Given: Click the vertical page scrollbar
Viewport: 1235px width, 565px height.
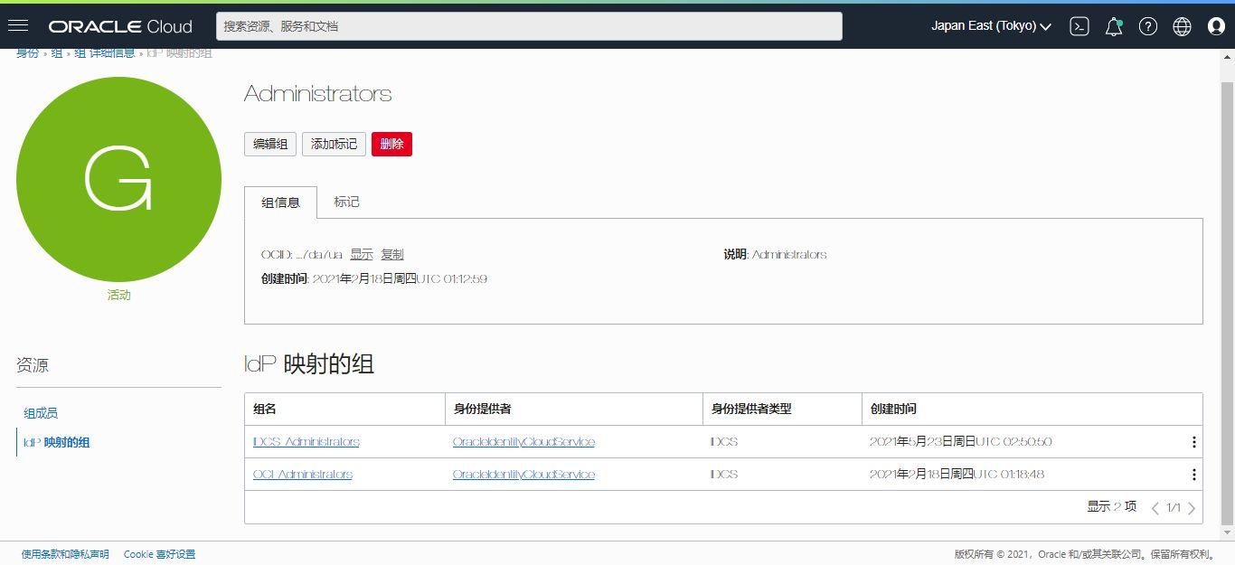Looking at the screenshot, I should click(x=1227, y=303).
